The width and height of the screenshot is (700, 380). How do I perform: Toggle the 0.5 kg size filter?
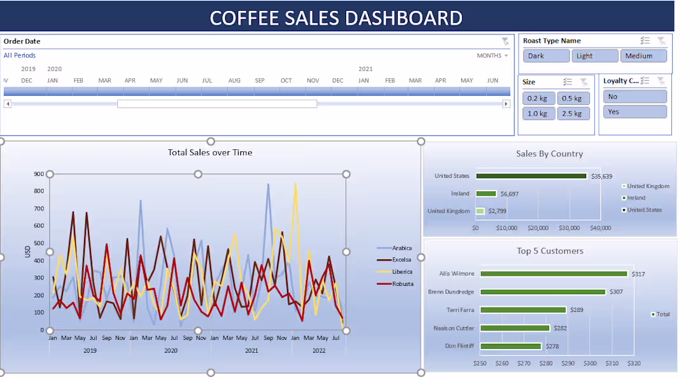tap(573, 98)
